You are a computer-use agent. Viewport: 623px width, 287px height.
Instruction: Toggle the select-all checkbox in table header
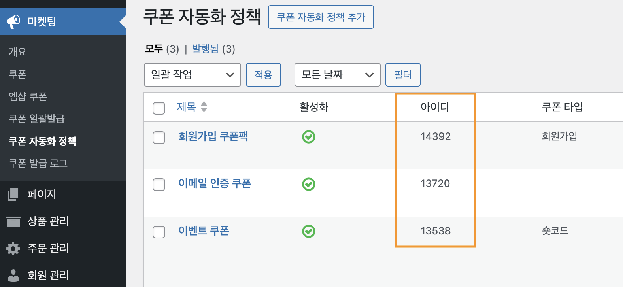(159, 108)
